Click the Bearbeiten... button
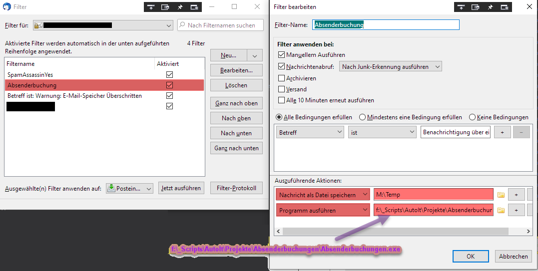538x271 pixels. 236,70
